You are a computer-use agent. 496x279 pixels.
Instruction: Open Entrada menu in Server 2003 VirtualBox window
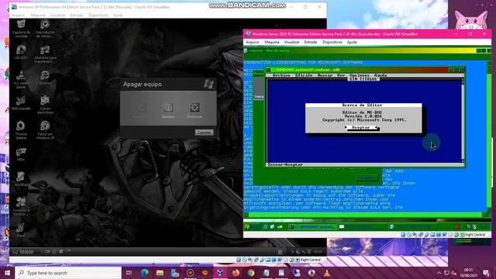(x=310, y=42)
